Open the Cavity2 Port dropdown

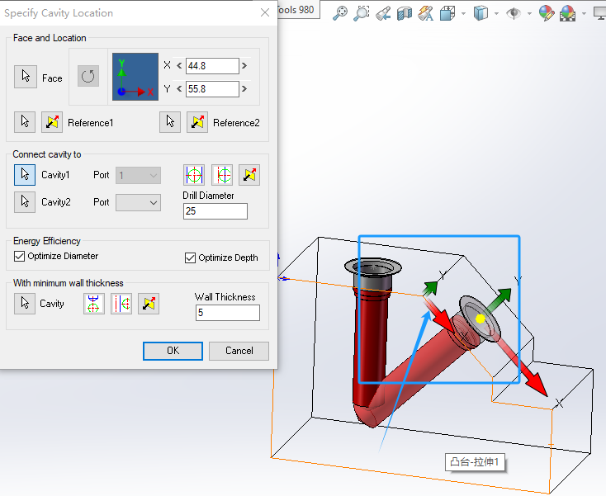click(x=139, y=203)
